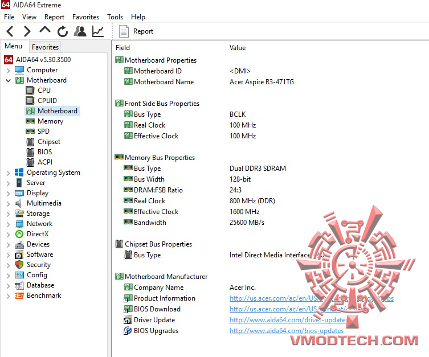This screenshot has width=429, height=357.
Task: Go up one level with the up arrow
Action: point(45,30)
